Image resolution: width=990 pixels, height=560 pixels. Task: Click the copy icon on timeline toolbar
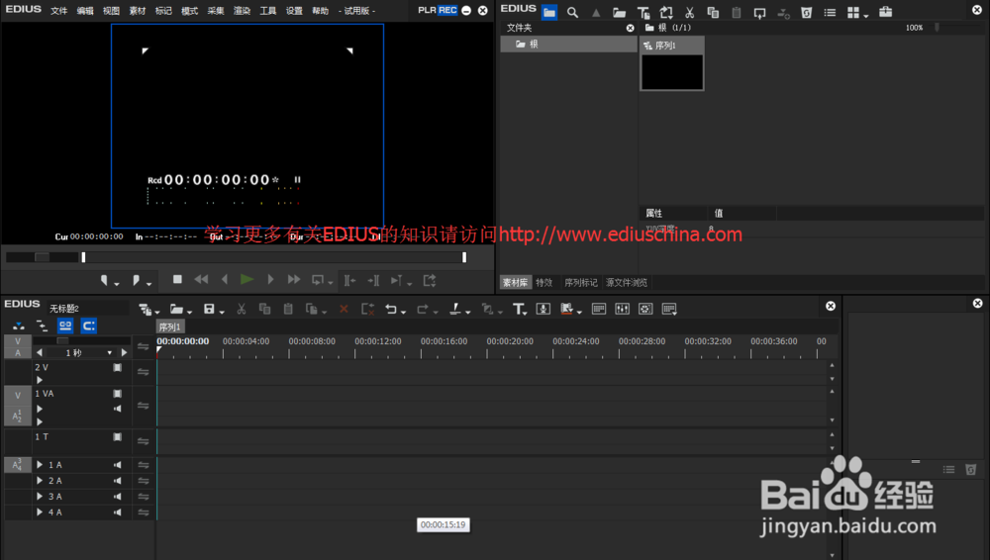pyautogui.click(x=264, y=309)
